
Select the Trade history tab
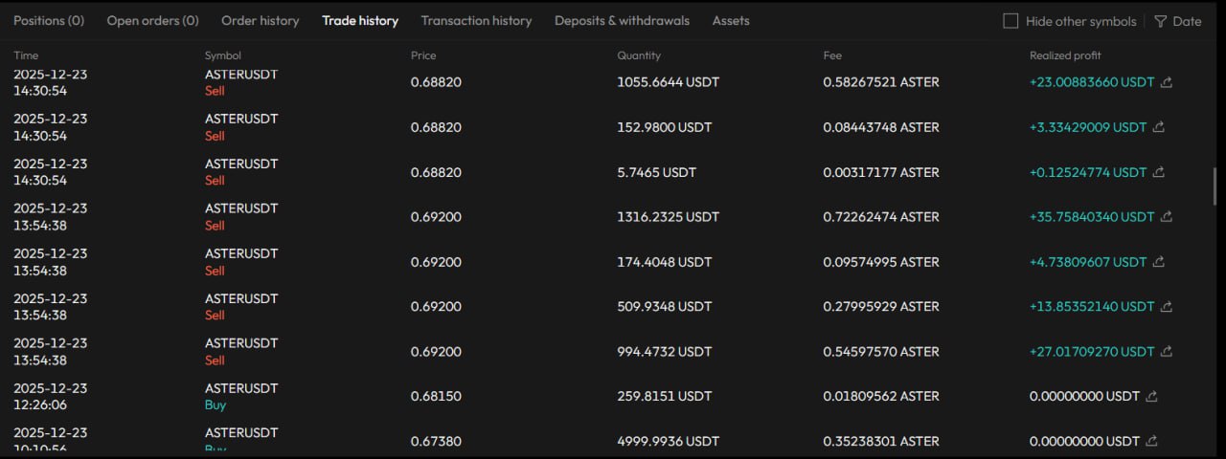(x=360, y=20)
